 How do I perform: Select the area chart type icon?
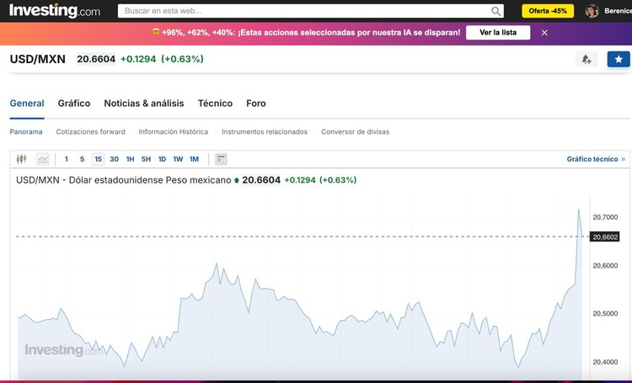pos(43,159)
